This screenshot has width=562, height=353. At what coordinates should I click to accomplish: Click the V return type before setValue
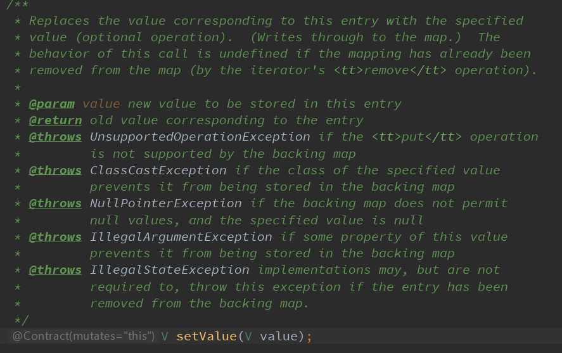tap(165, 336)
